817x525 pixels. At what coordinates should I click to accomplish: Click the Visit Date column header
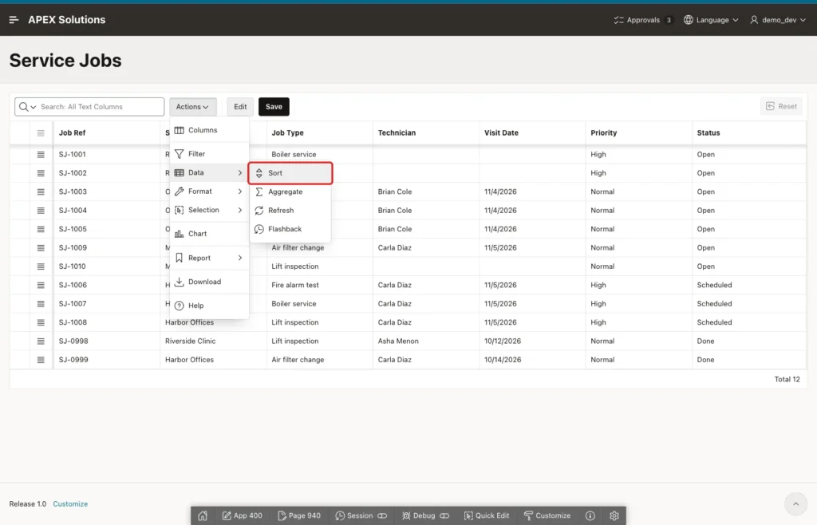(x=532, y=132)
